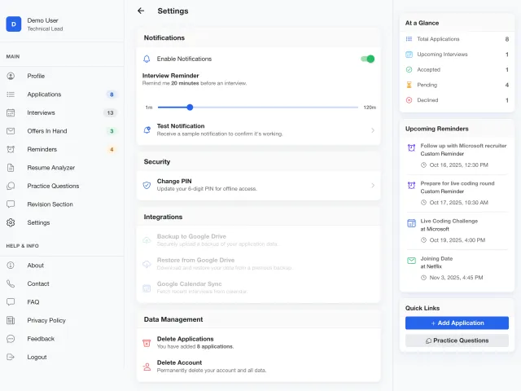This screenshot has height=391, width=521.
Task: Click the Contact phone icon
Action: 11,283
